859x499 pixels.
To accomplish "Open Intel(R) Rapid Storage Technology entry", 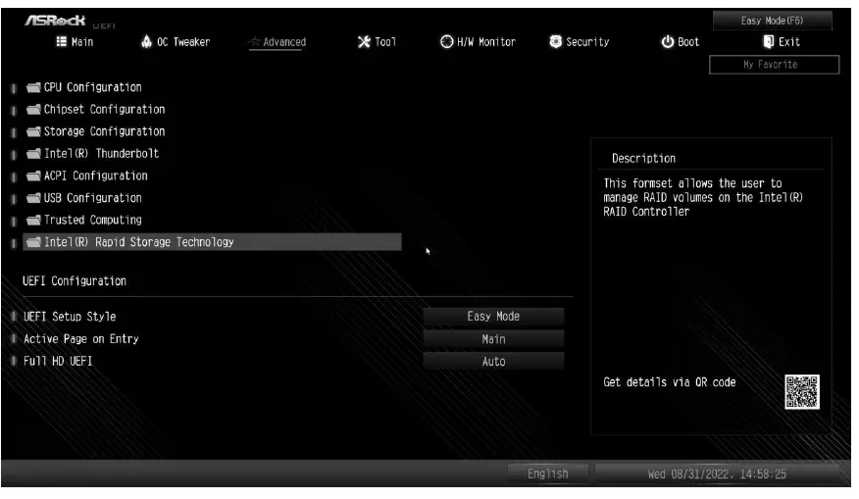I will coord(137,242).
